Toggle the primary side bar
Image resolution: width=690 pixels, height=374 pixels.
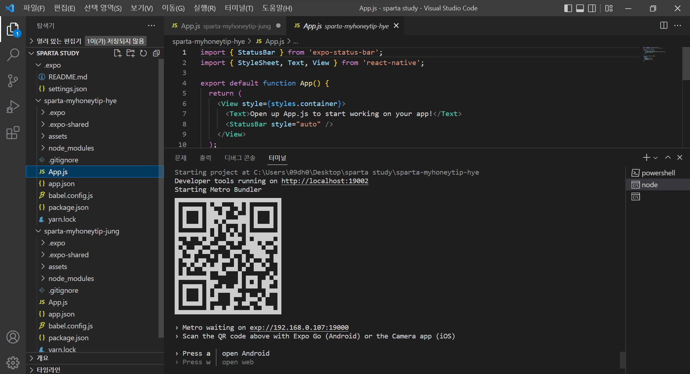568,8
